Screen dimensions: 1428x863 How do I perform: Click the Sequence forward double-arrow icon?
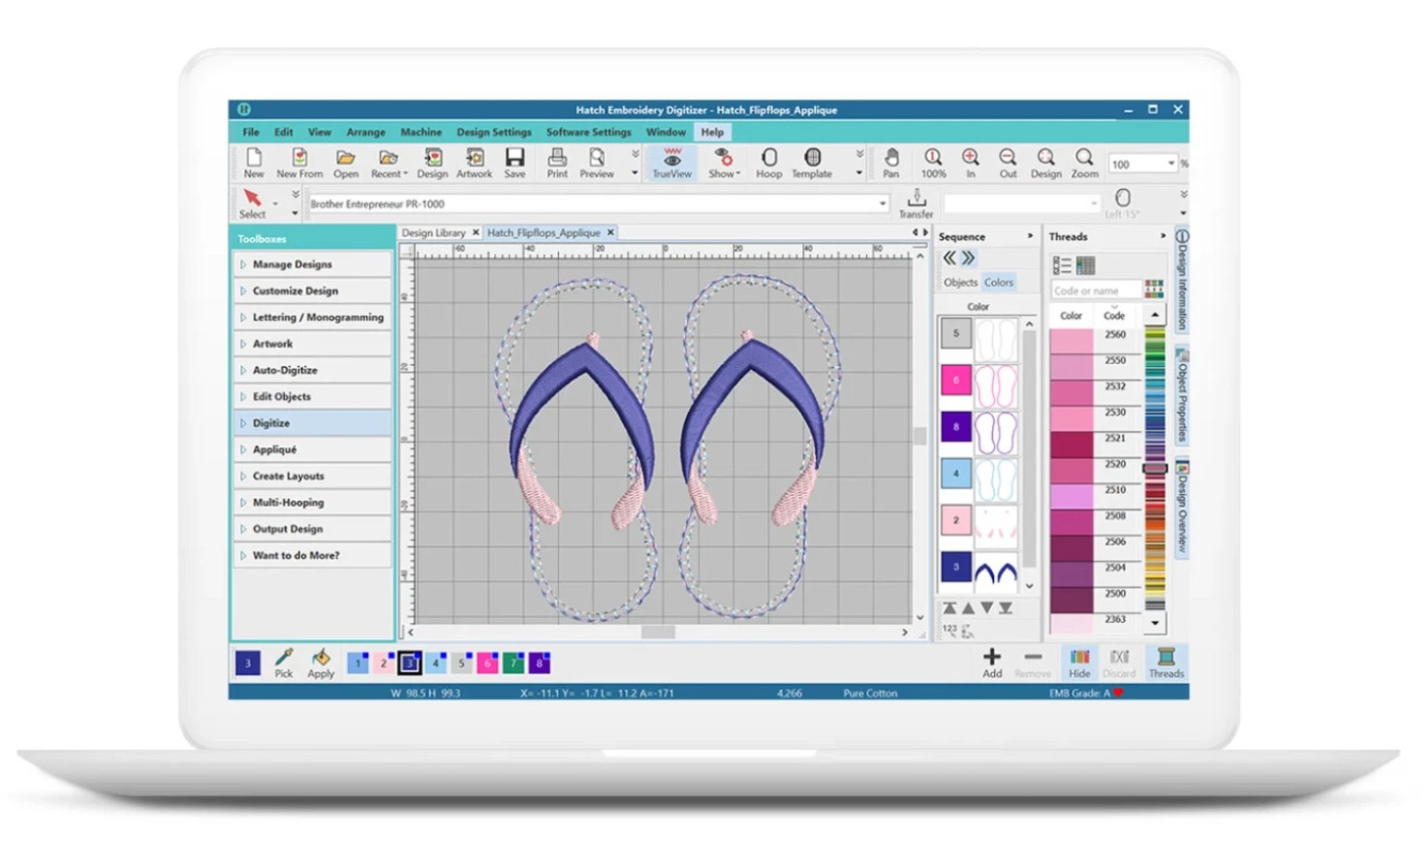pyautogui.click(x=969, y=258)
